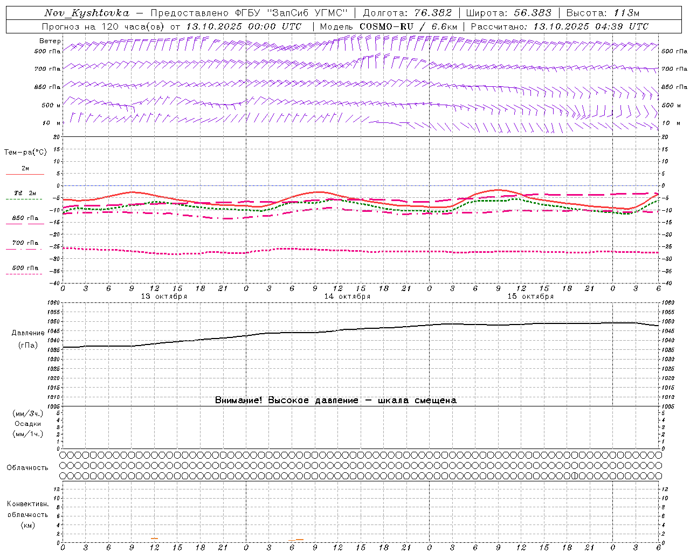Screen dimensions: 690x552
Task: Click the date label 15 октября
Action: click(530, 296)
